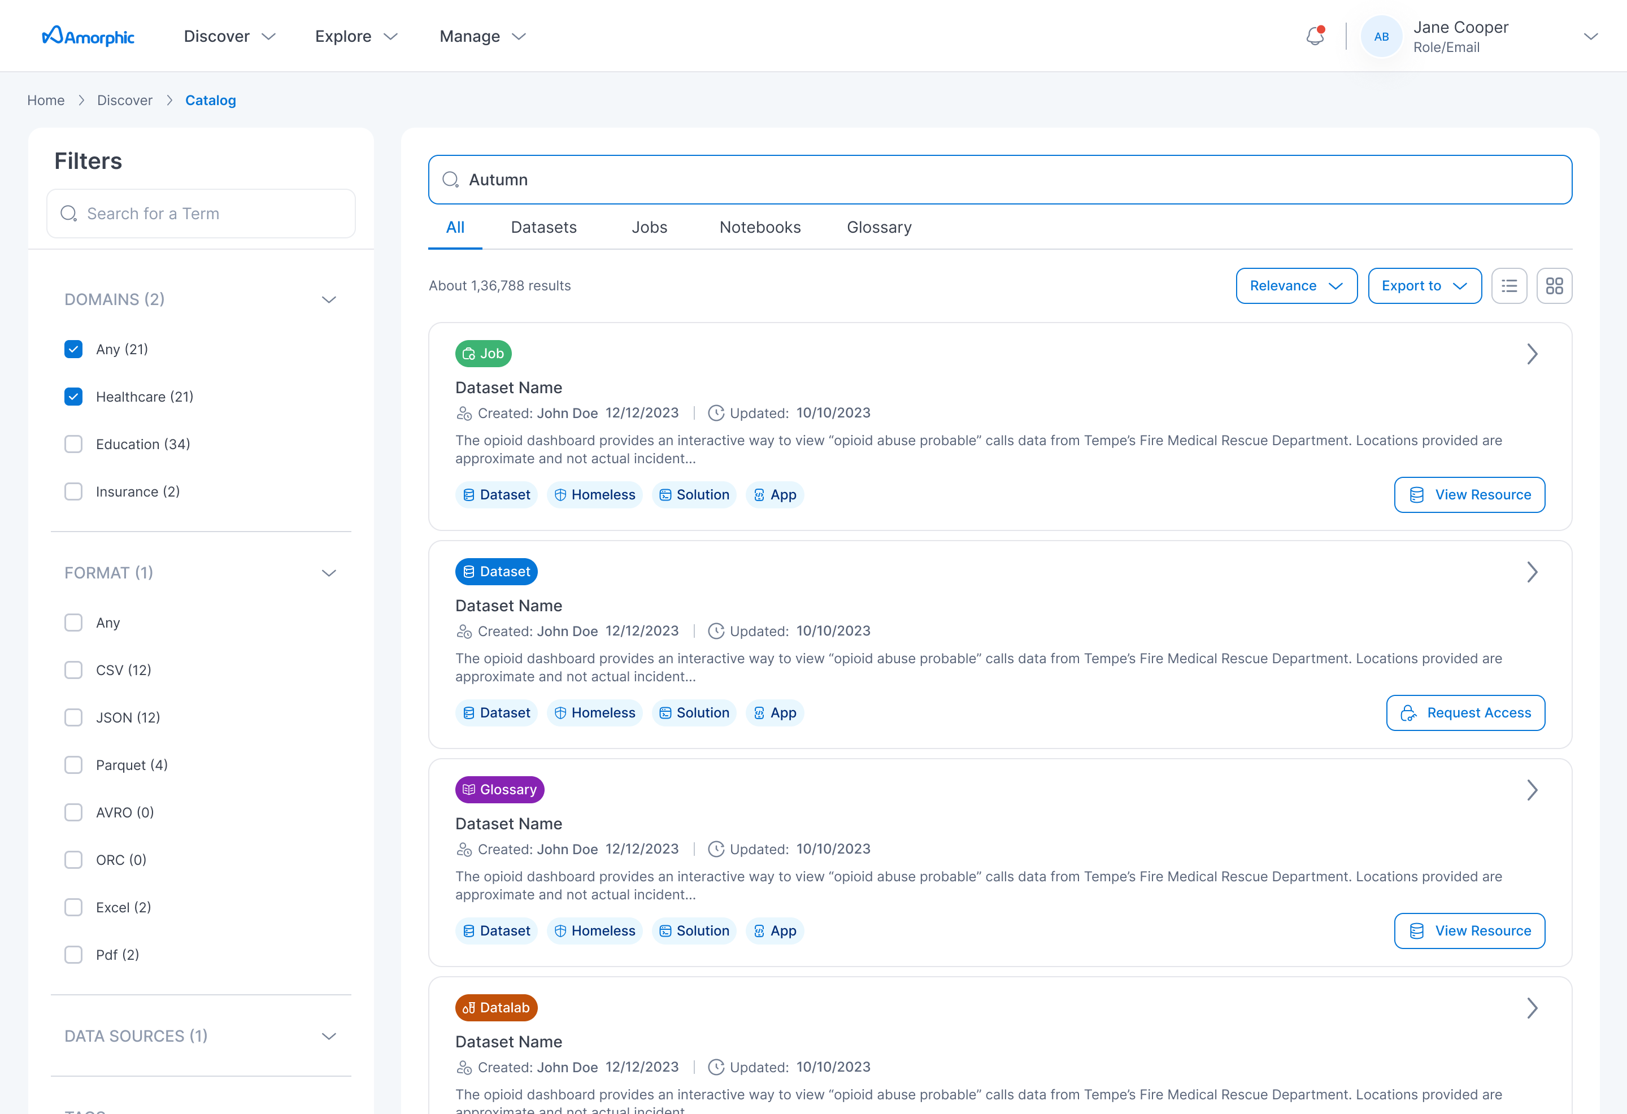Click the AB user avatar

(x=1381, y=36)
